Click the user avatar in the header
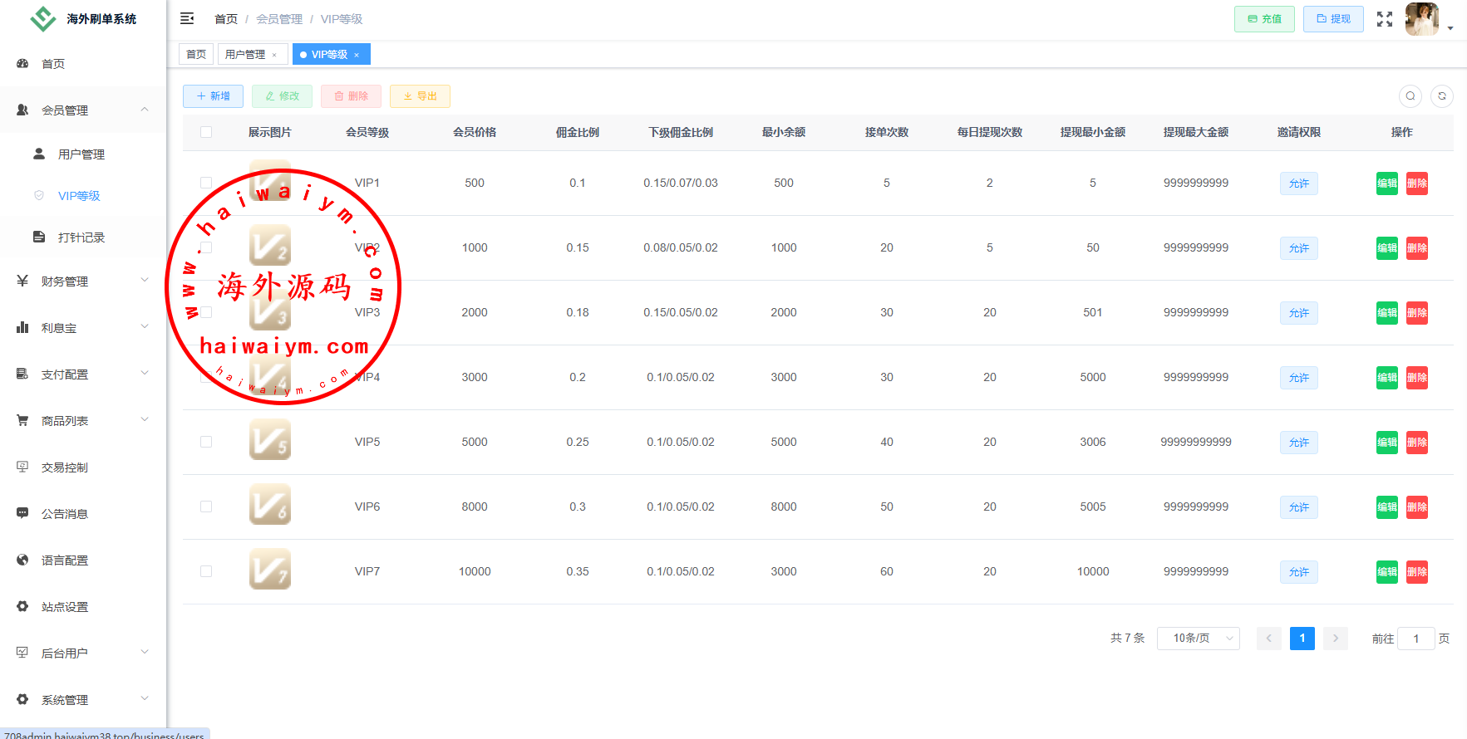The image size is (1467, 739). 1421,19
